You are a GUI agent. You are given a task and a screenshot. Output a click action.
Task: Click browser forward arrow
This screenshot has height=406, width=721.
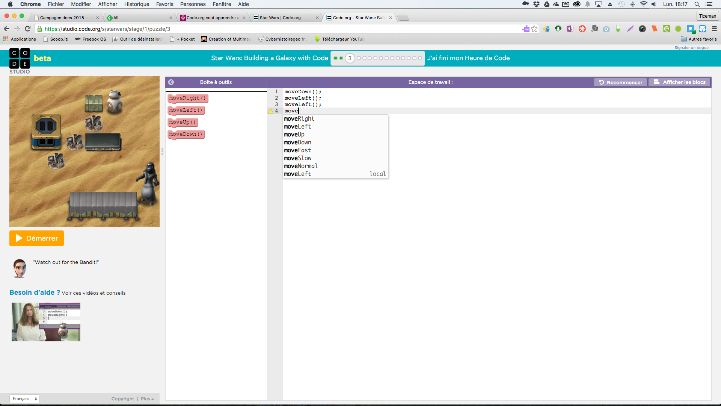pyautogui.click(x=17, y=29)
